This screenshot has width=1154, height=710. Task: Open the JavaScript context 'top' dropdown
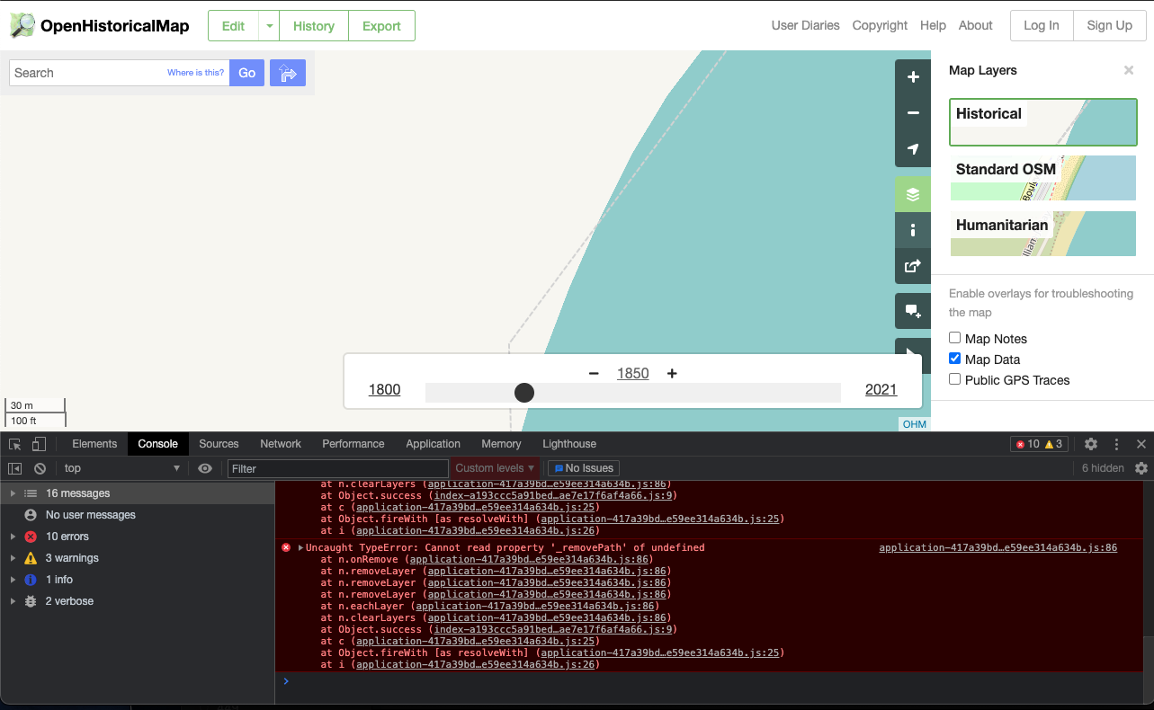pos(121,468)
